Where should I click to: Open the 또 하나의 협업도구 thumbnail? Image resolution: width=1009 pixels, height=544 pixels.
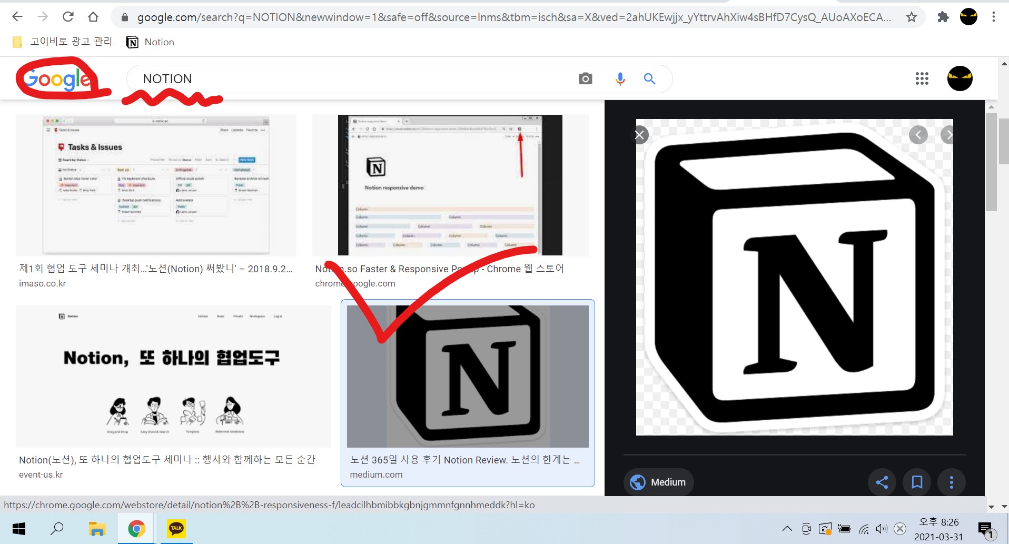tap(173, 377)
